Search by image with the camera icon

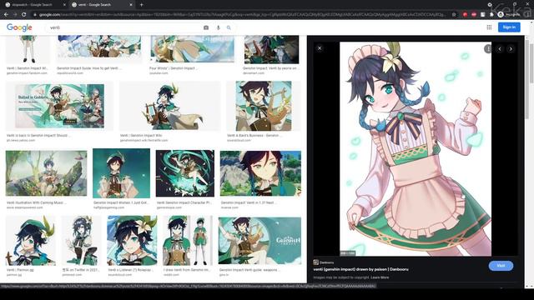coord(206,27)
